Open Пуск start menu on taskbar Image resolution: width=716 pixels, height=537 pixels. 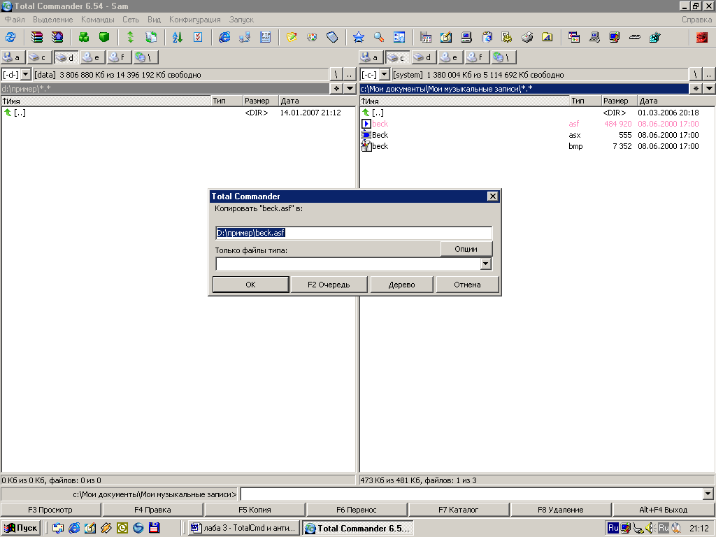tap(21, 528)
